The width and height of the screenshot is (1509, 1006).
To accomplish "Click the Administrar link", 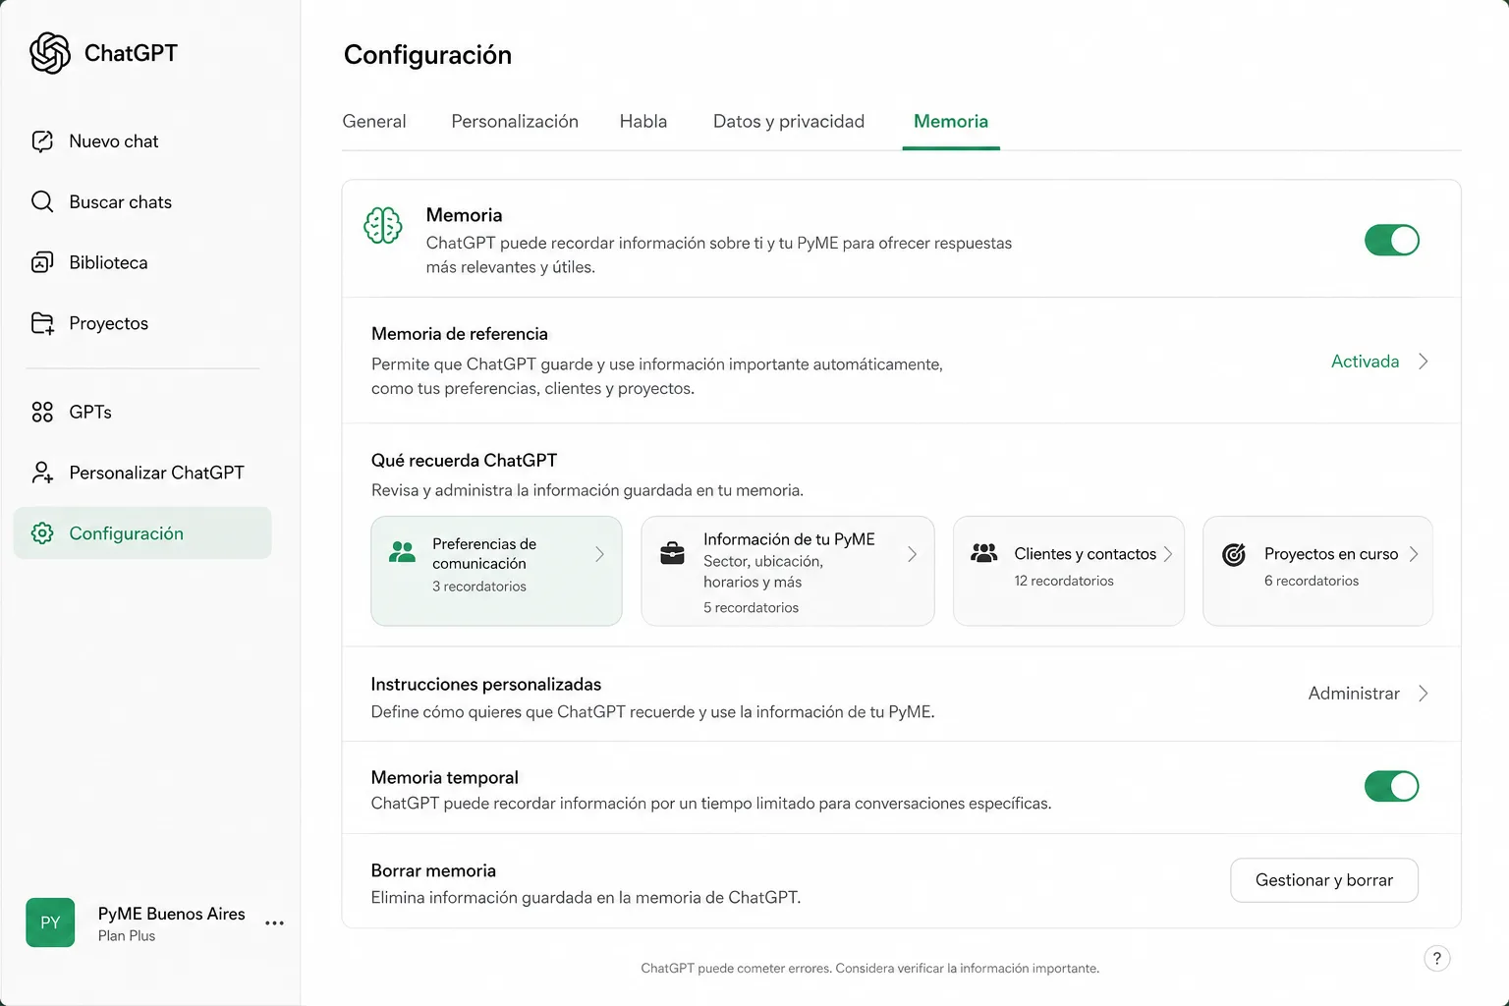I will pyautogui.click(x=1354, y=694).
